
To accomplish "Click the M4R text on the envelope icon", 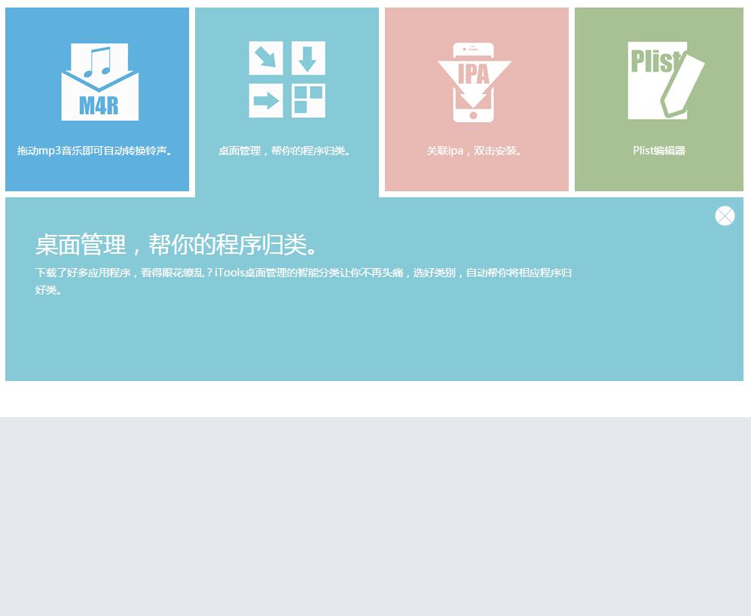I will 99,105.
